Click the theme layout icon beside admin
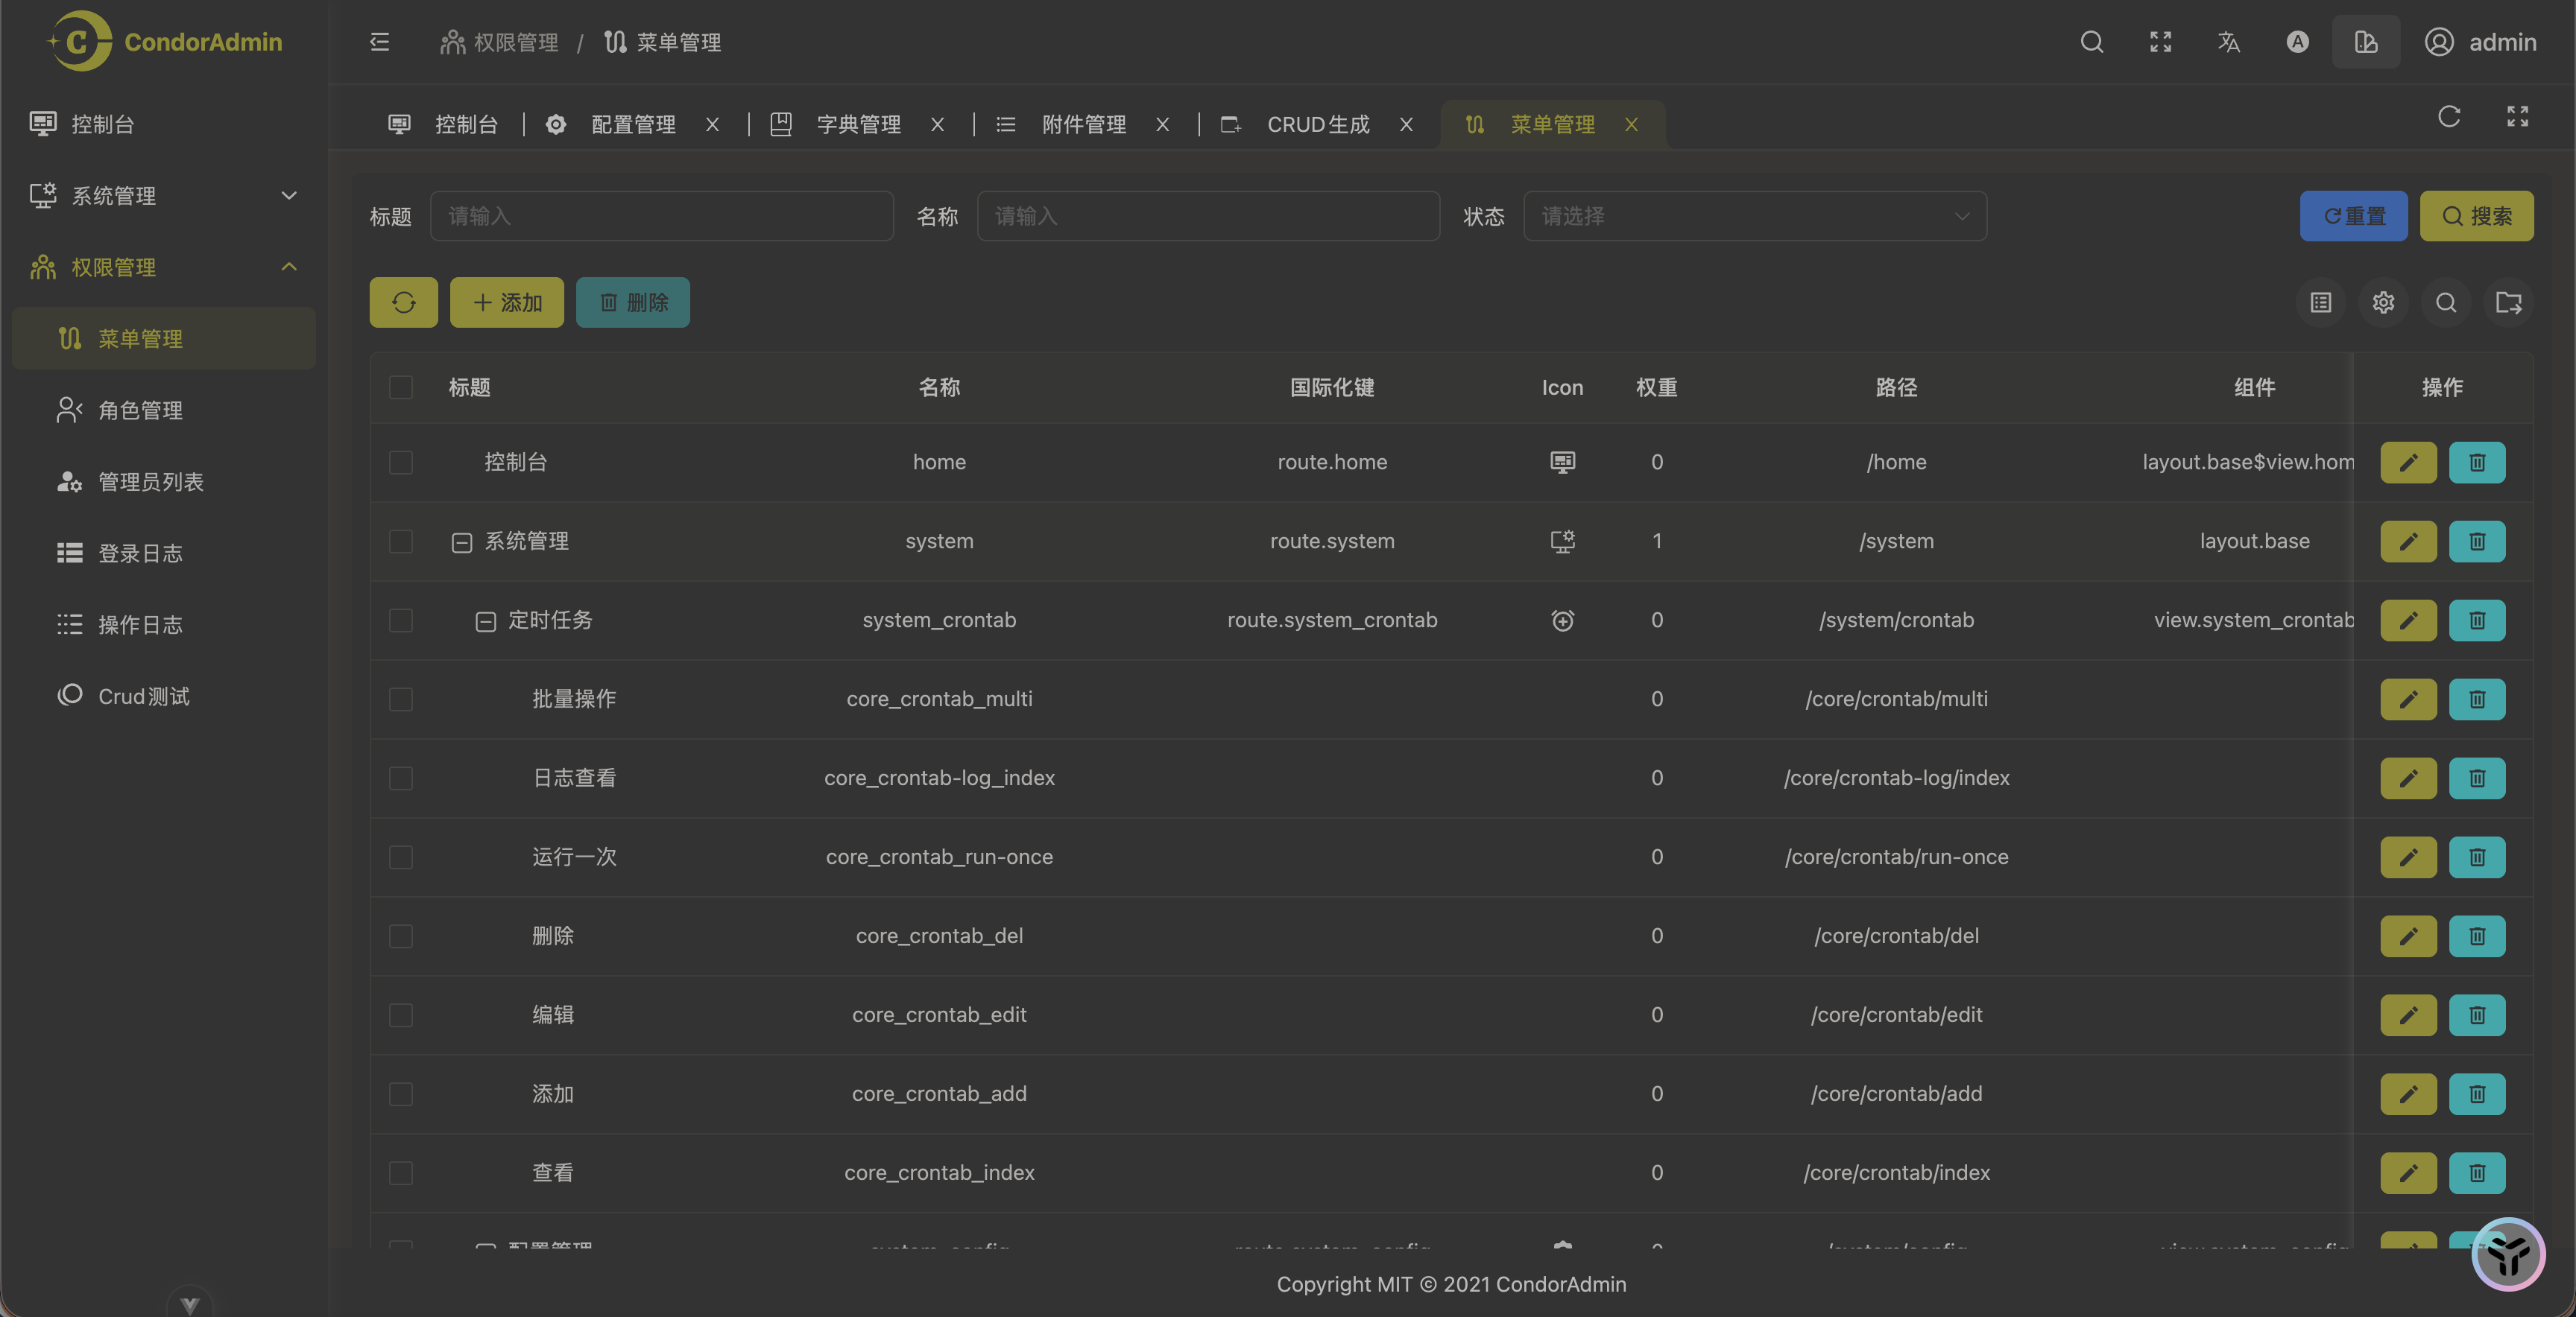This screenshot has height=1317, width=2576. tap(2365, 42)
